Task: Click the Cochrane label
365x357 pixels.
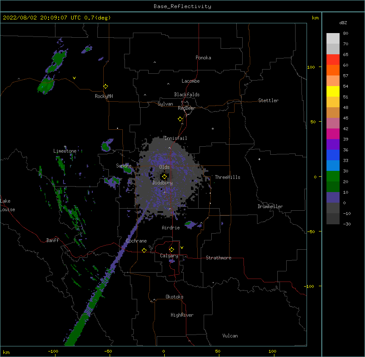Action: point(136,241)
